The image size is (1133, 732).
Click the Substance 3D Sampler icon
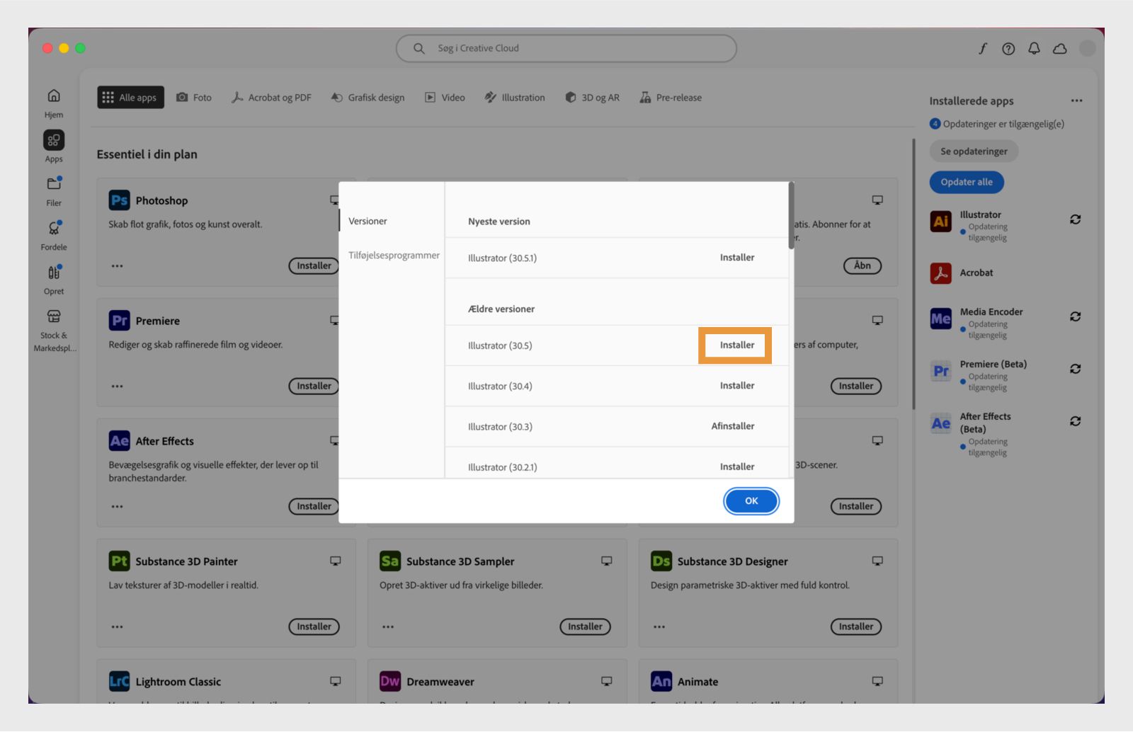pos(390,561)
